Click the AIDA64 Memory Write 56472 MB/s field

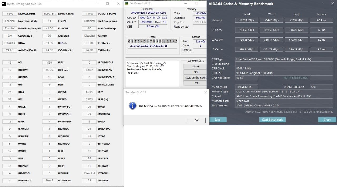pyautogui.click(x=271, y=20)
